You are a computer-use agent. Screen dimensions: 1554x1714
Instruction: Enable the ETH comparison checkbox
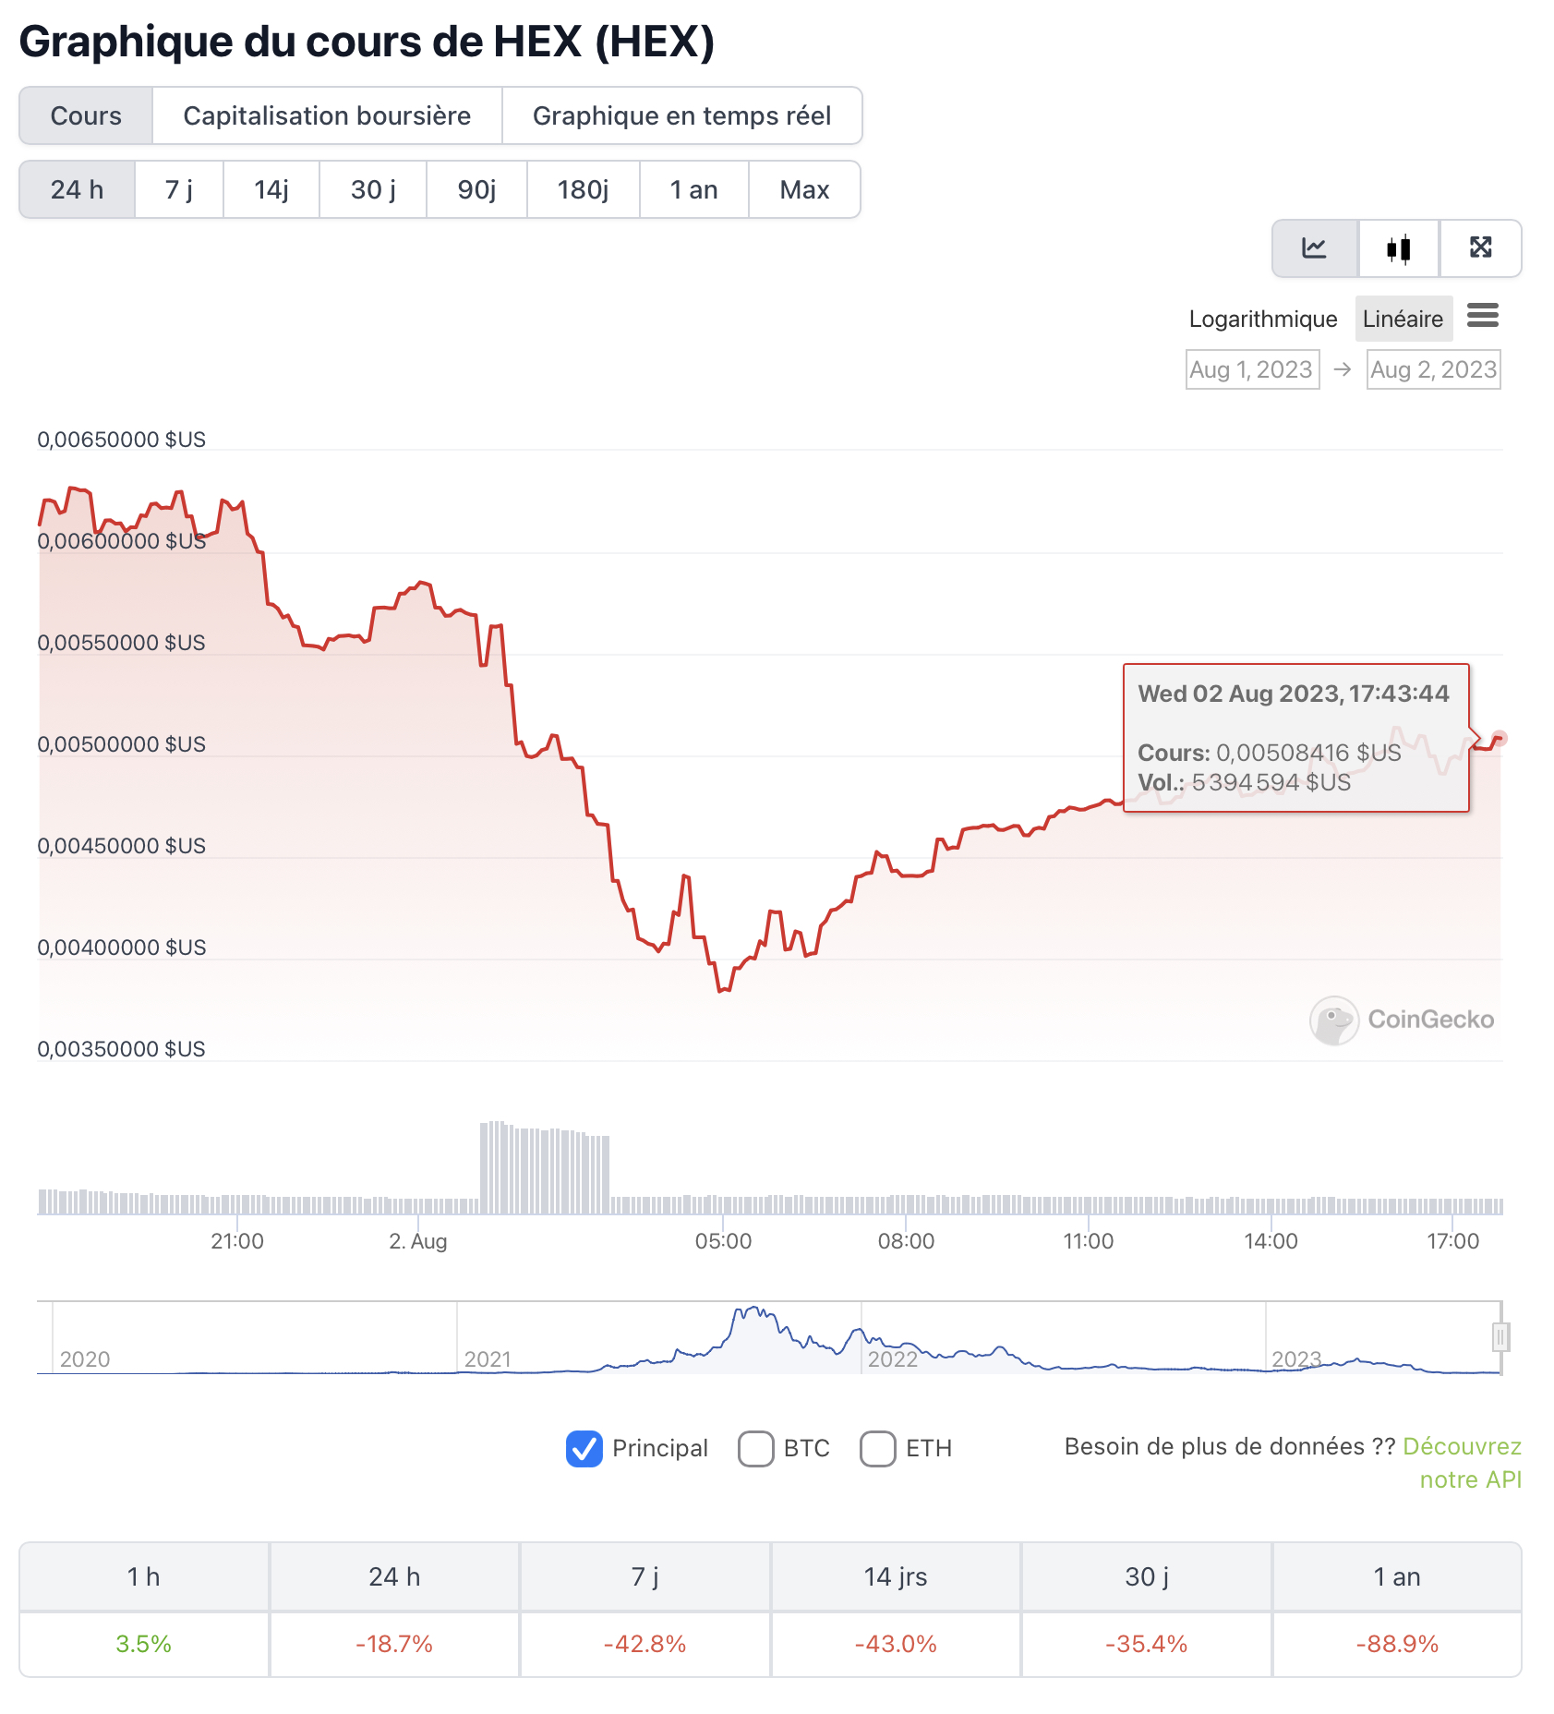tap(877, 1448)
